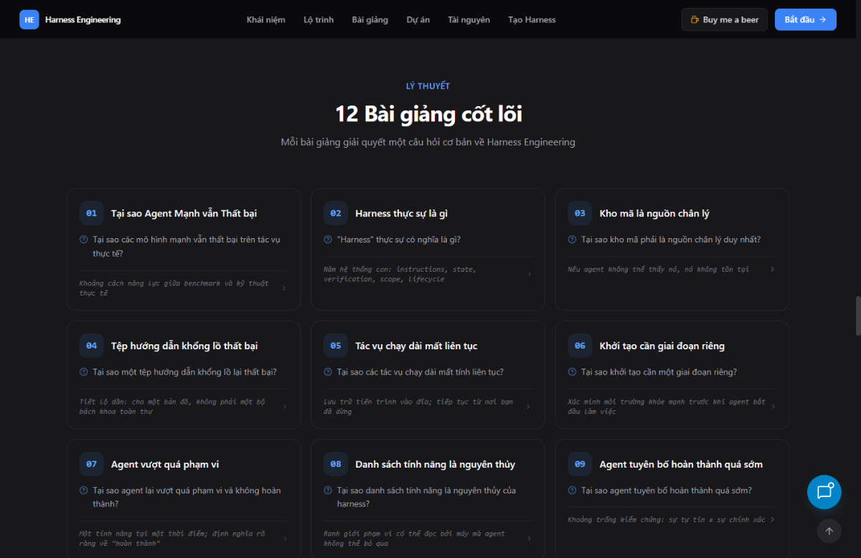Click the 06 number badge
Image resolution: width=861 pixels, height=558 pixels.
point(580,346)
